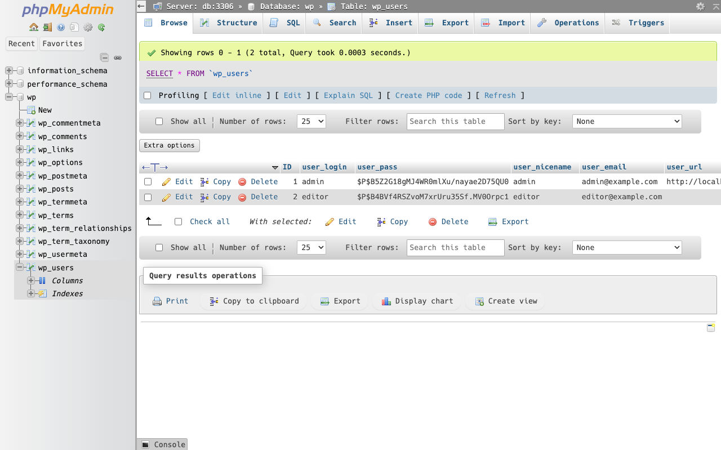The width and height of the screenshot is (721, 450).
Task: Open the Search tab
Action: coord(335,23)
